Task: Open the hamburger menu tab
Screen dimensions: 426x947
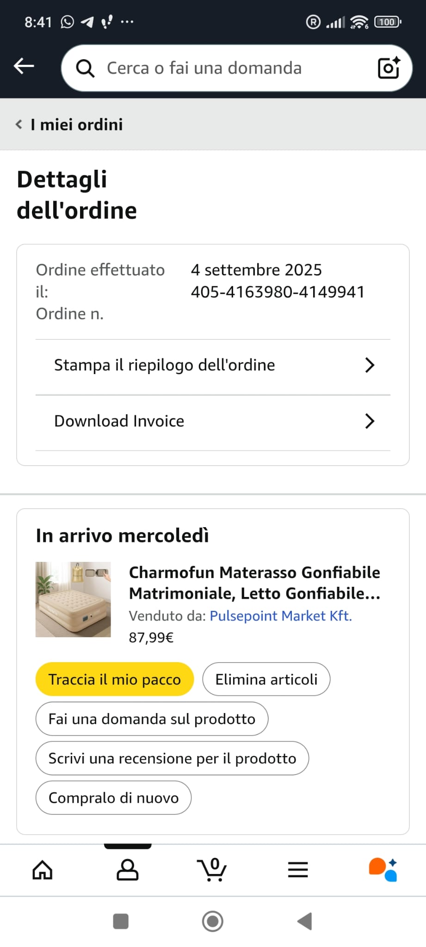Action: coord(297,870)
